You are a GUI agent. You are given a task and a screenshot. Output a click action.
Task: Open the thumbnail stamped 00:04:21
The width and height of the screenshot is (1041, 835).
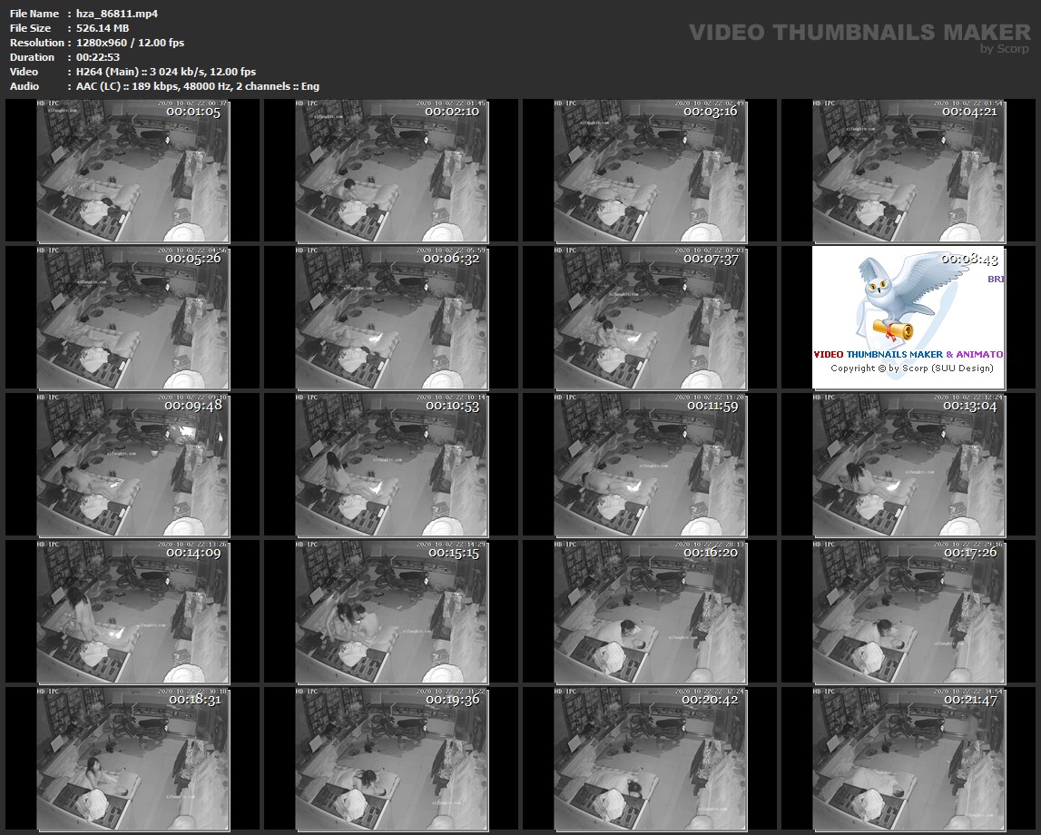[909, 171]
